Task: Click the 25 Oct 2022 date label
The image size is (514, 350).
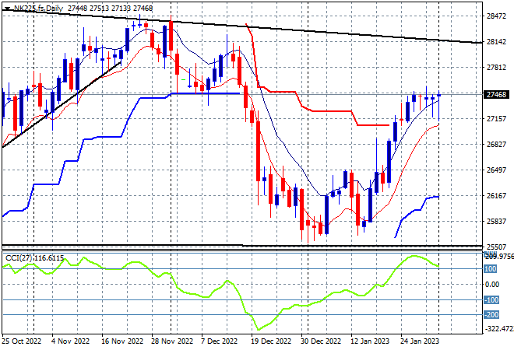Action: click(x=22, y=341)
